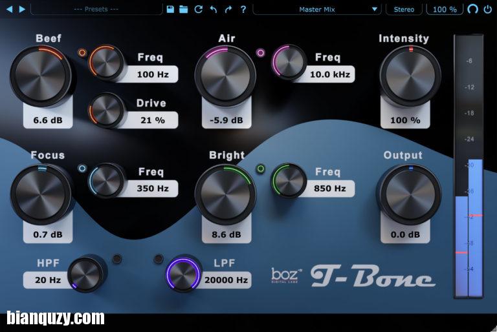Click the Beef Freq 100 Hz field
This screenshot has height=332, width=497.
[x=153, y=74]
